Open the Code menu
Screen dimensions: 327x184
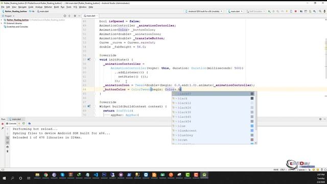tap(31, 7)
